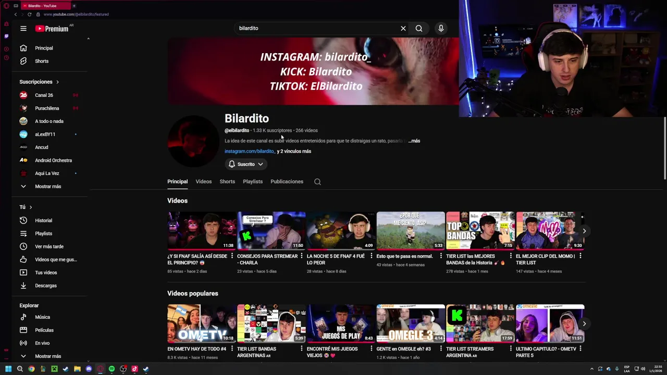
Task: Open Ver más tarde list
Action: [x=51, y=246]
